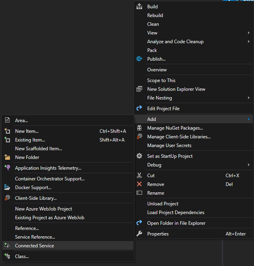254x266 pixels.
Task: Click the Build icon in the context menu
Action: click(139, 6)
